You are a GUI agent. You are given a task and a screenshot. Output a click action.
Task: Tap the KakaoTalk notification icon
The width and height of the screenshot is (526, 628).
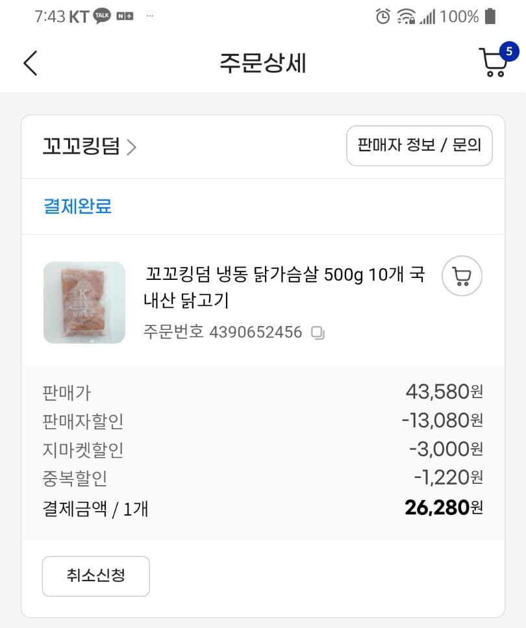102,16
